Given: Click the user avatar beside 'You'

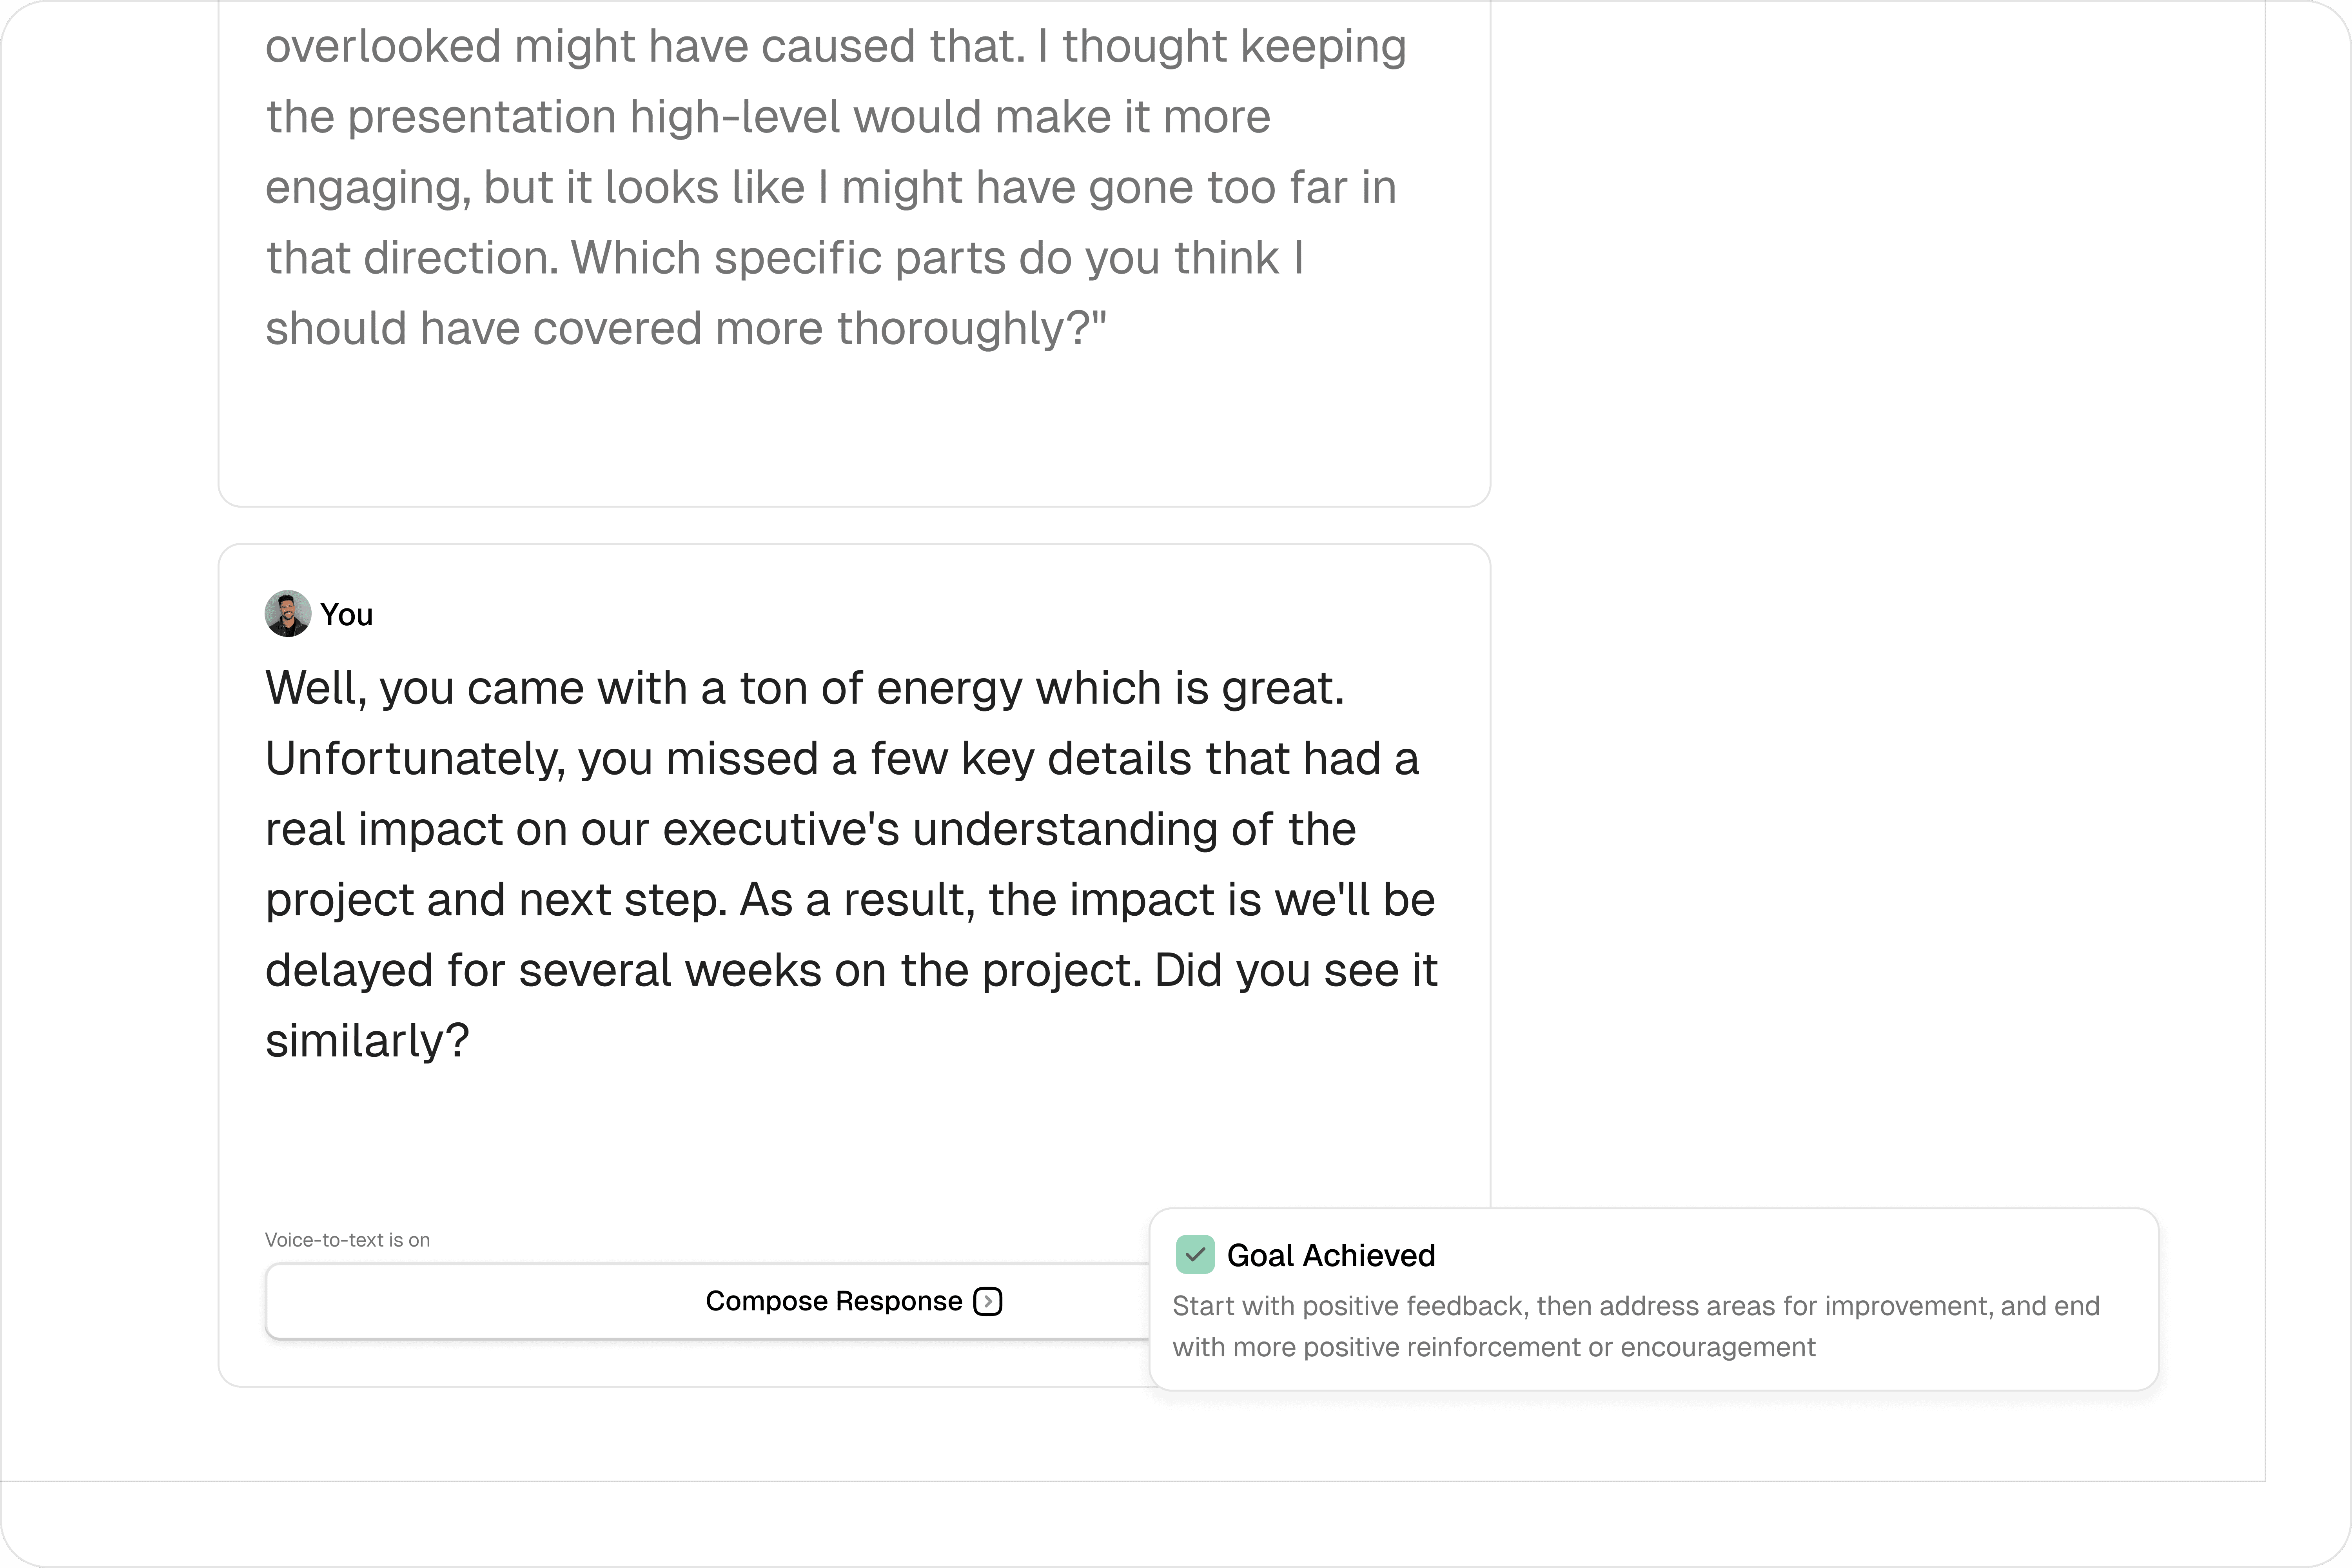Looking at the screenshot, I should (288, 614).
